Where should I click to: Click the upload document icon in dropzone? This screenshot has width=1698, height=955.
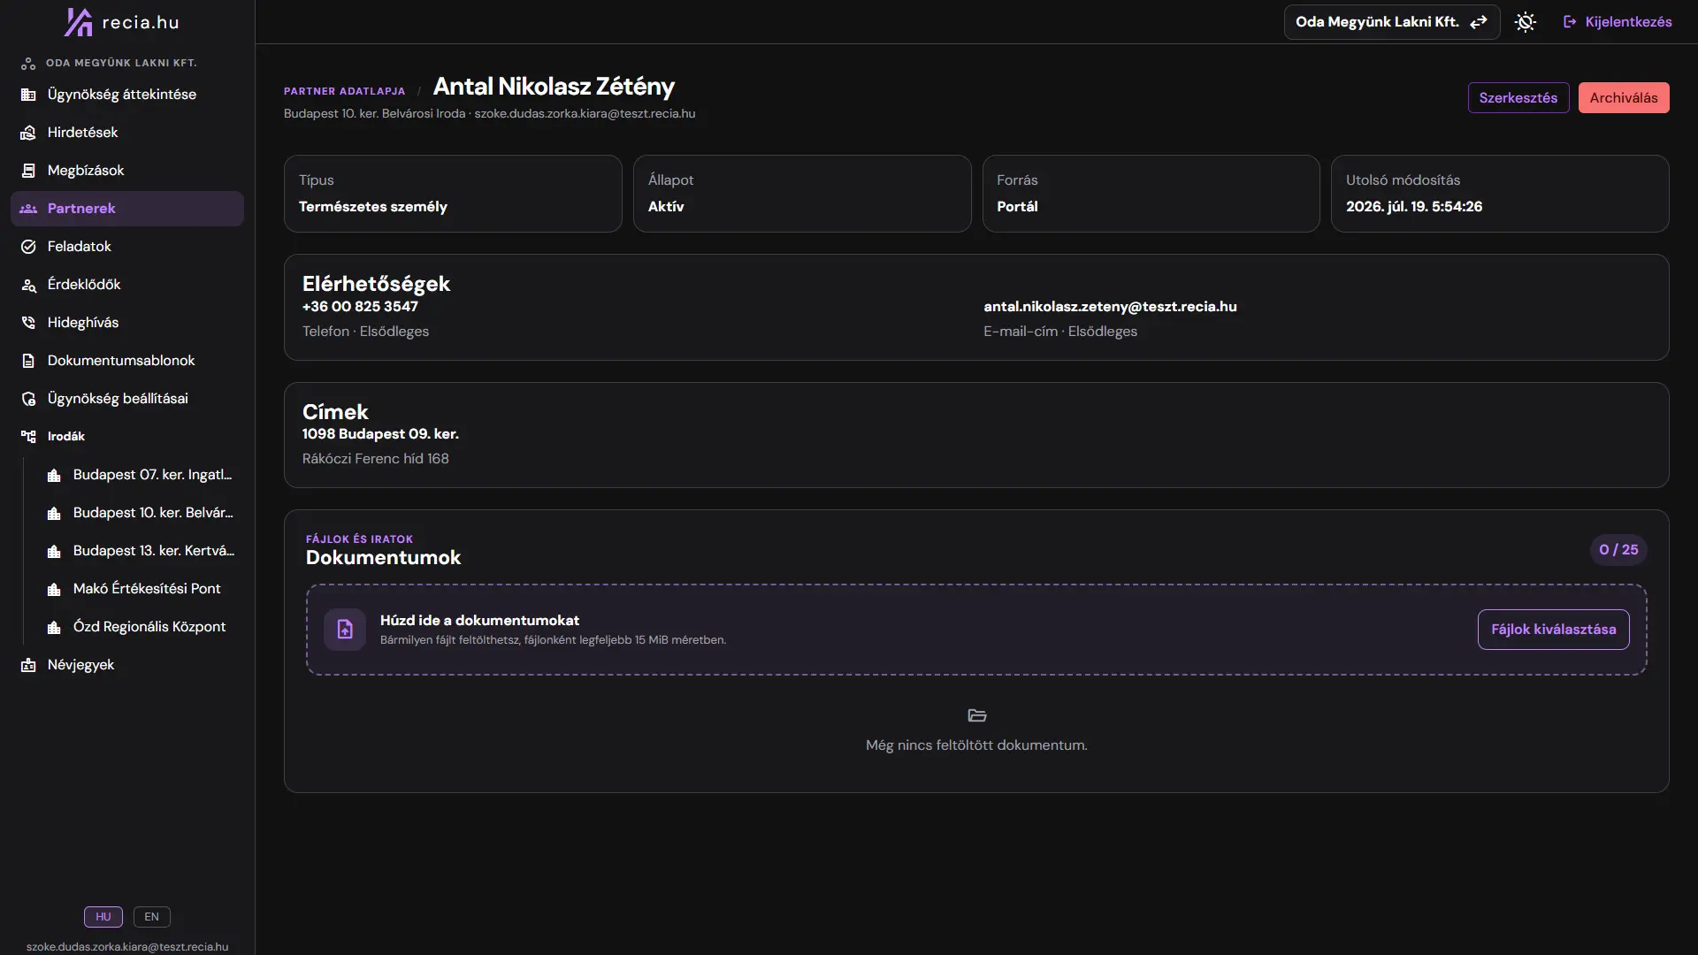[x=345, y=630]
